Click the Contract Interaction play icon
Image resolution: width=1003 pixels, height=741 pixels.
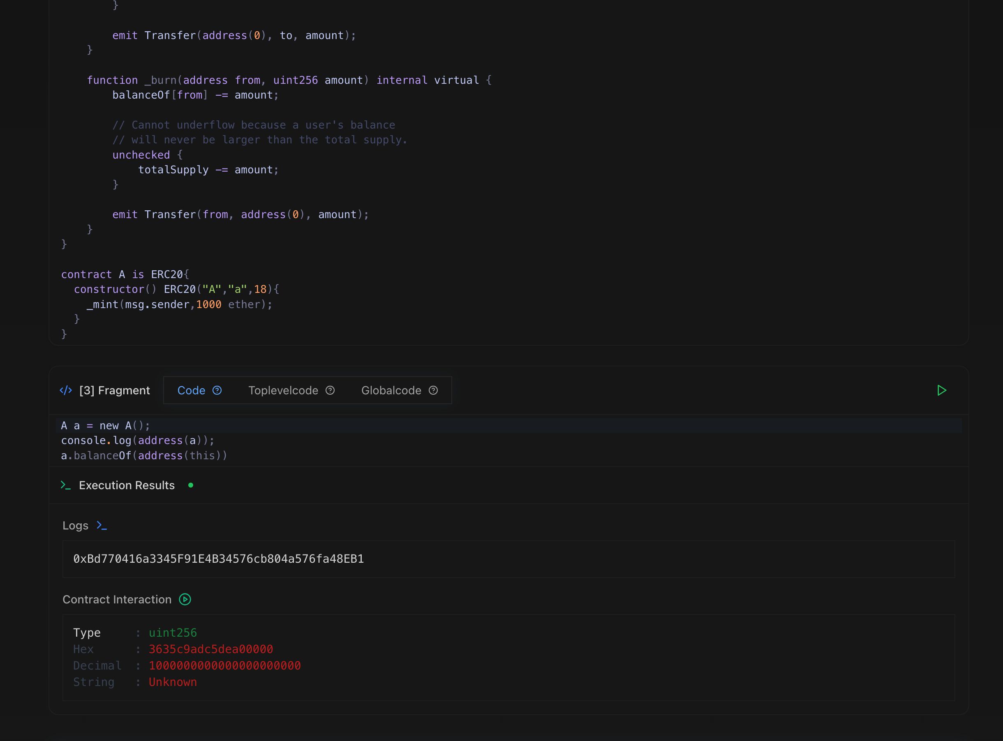(x=185, y=599)
